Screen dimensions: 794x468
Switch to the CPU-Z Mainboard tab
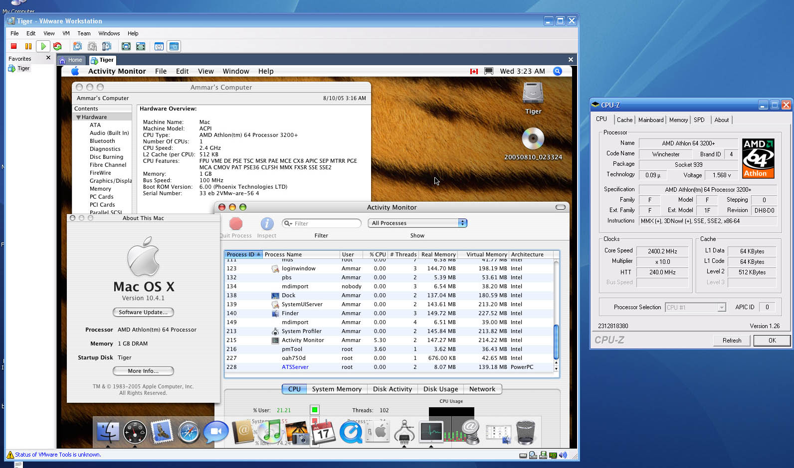pyautogui.click(x=651, y=120)
